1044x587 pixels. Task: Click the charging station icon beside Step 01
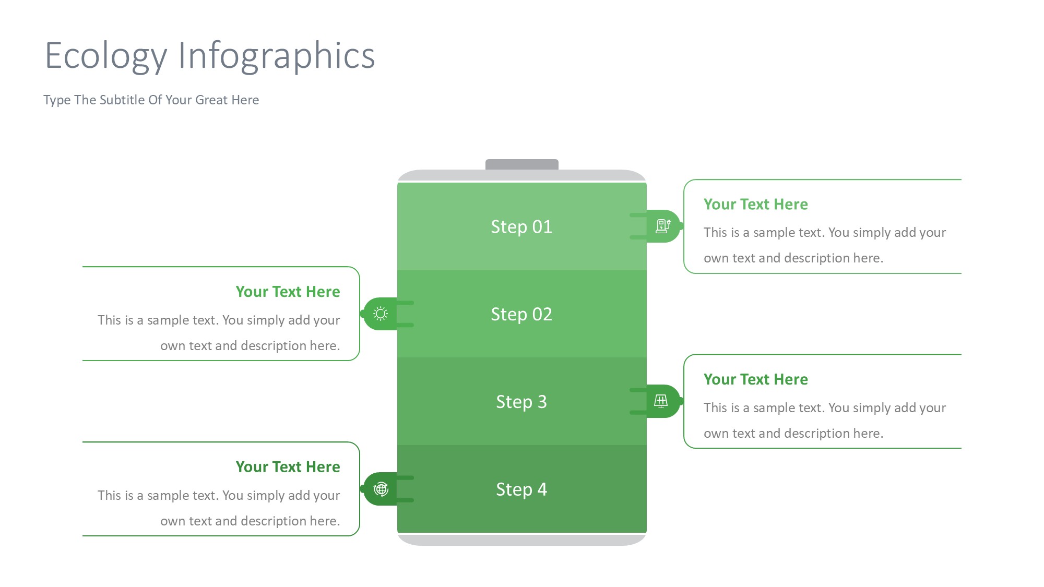point(663,226)
